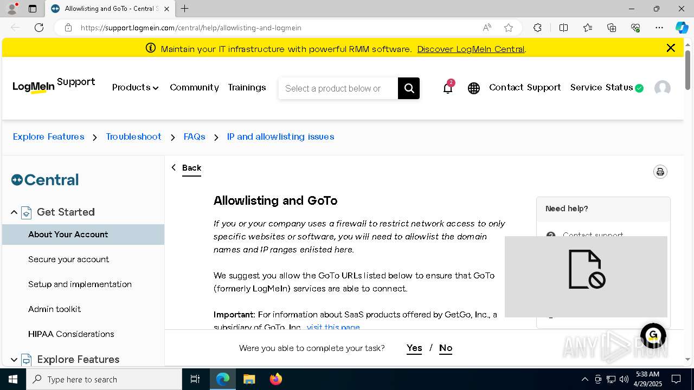694x390 pixels.
Task: Check the Service Status link
Action: coord(607,87)
